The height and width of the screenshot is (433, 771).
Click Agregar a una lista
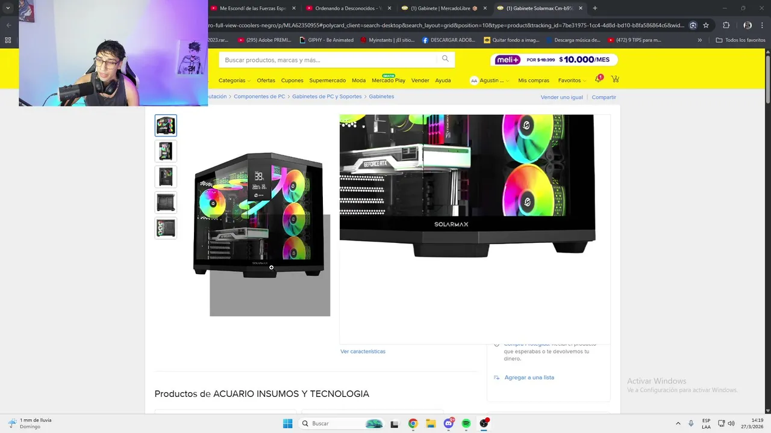pyautogui.click(x=529, y=378)
